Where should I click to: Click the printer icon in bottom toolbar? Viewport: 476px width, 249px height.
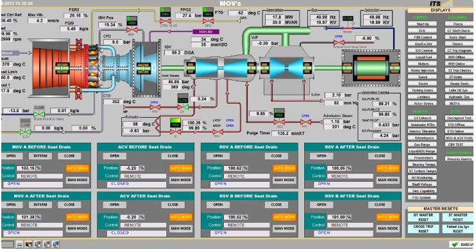coord(19,244)
